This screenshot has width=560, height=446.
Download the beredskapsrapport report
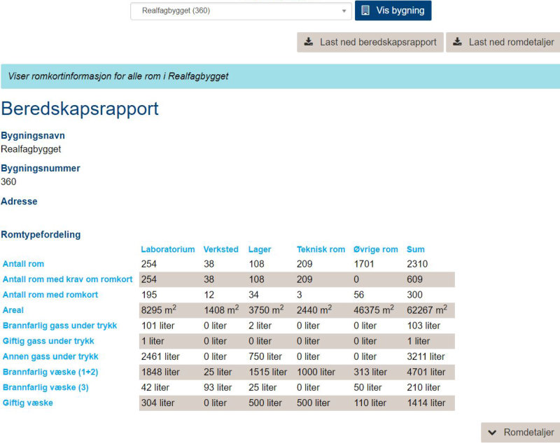pos(370,42)
